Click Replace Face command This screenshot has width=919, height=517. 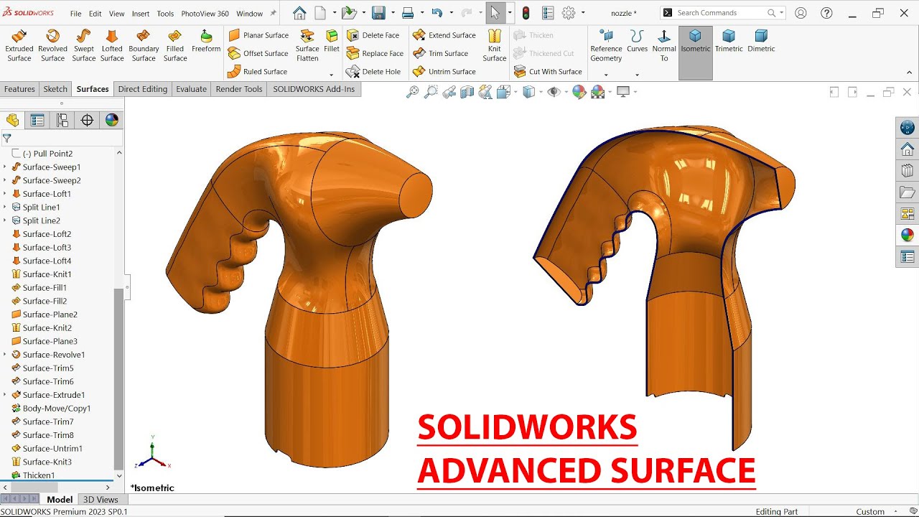click(x=375, y=53)
